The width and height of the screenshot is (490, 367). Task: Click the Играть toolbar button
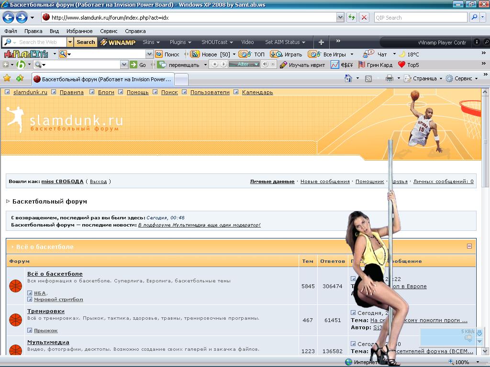[x=286, y=54]
